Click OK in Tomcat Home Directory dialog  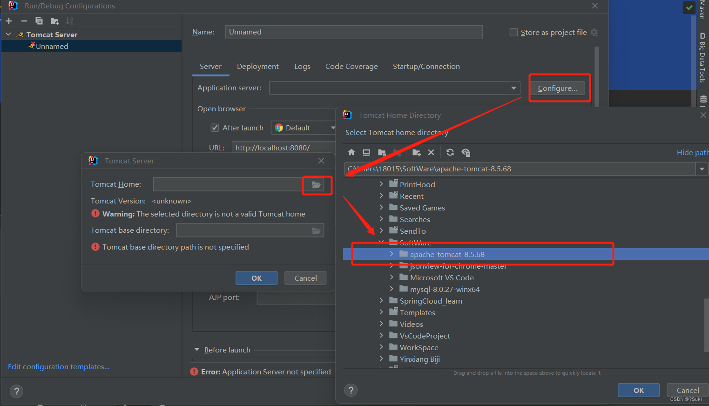tap(639, 390)
